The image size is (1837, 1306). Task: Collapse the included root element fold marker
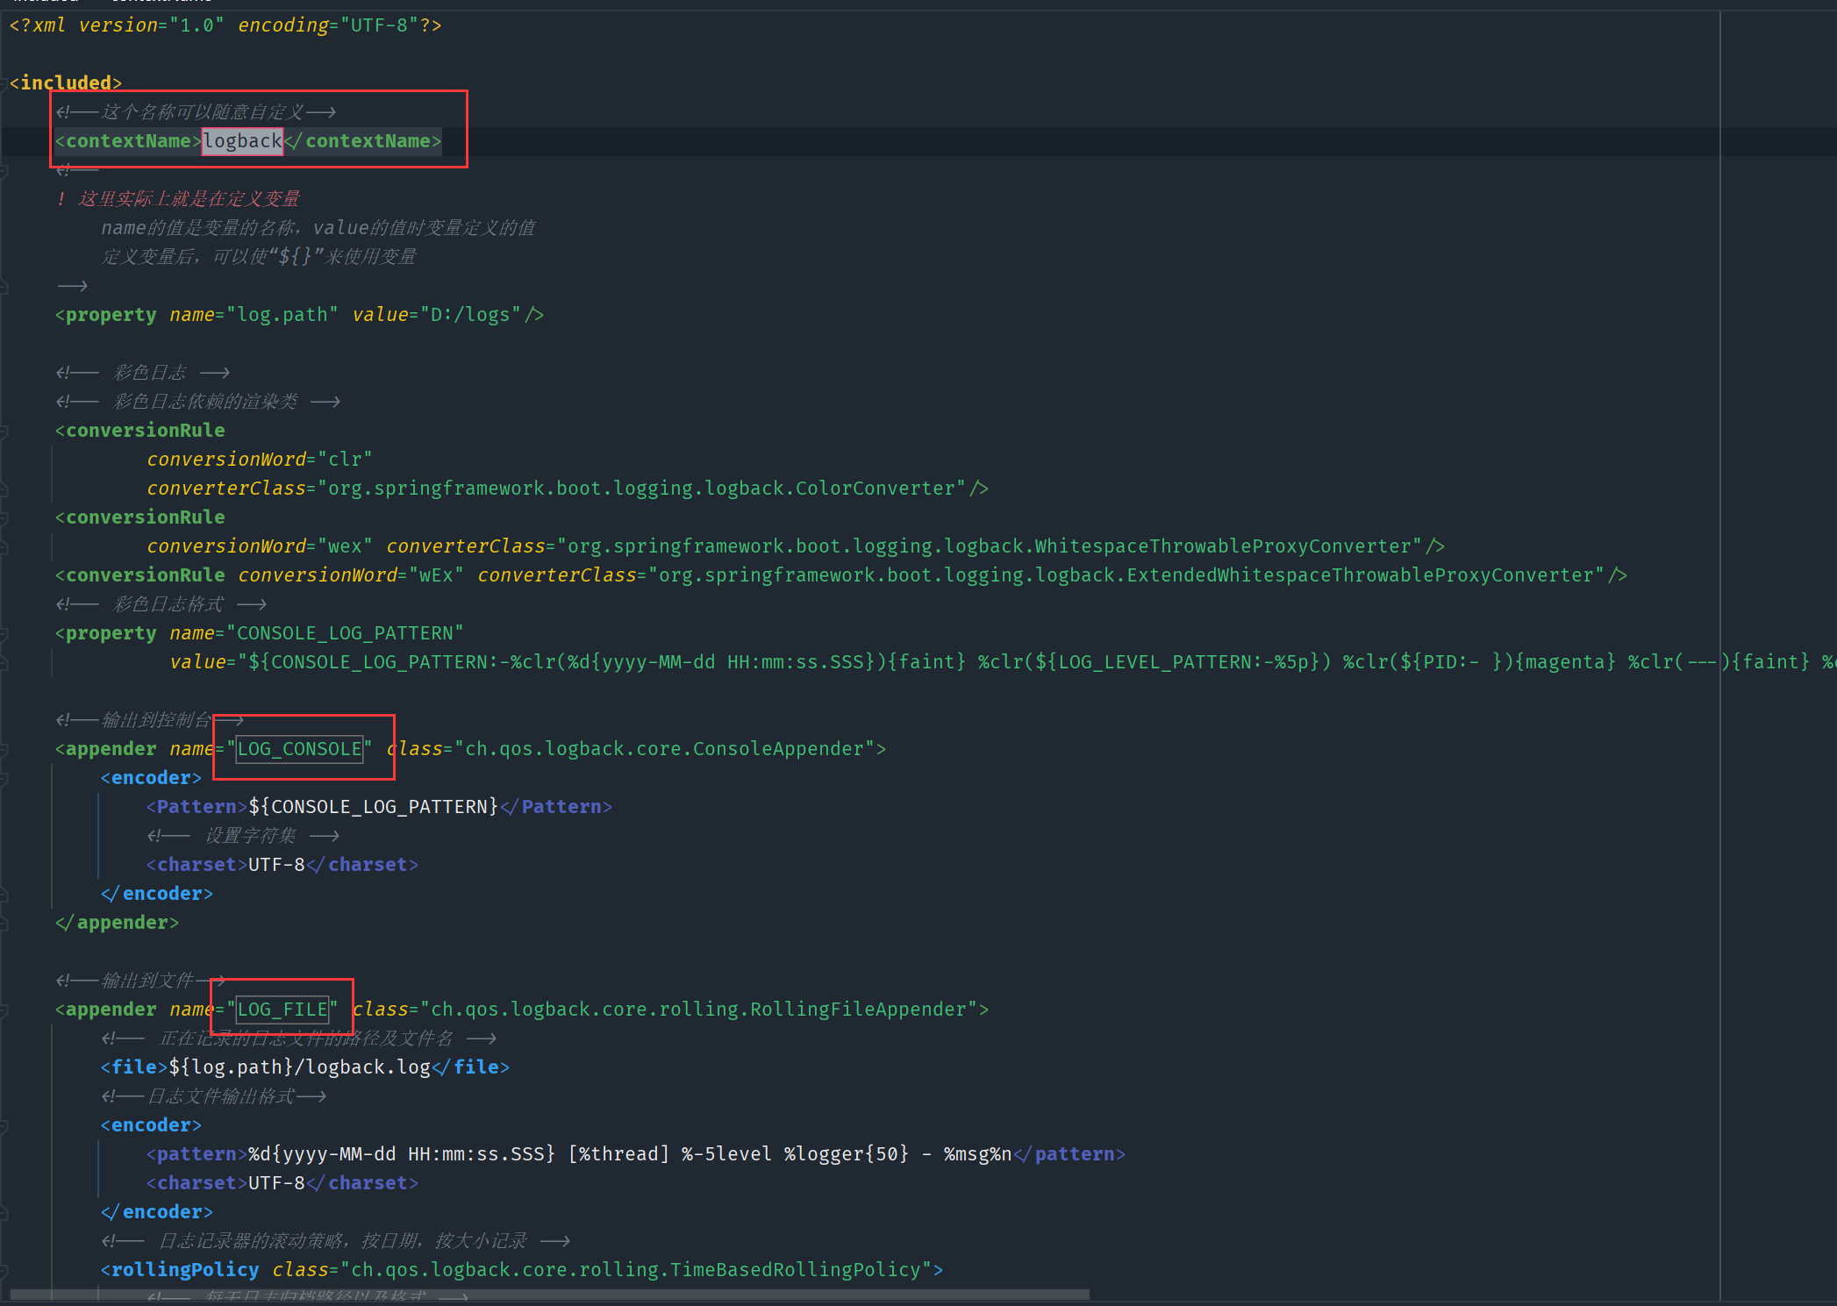pyautogui.click(x=4, y=83)
